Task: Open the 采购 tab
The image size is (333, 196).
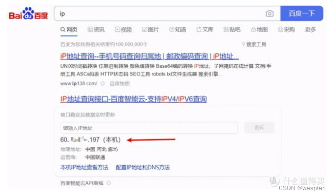Action: [x=286, y=29]
